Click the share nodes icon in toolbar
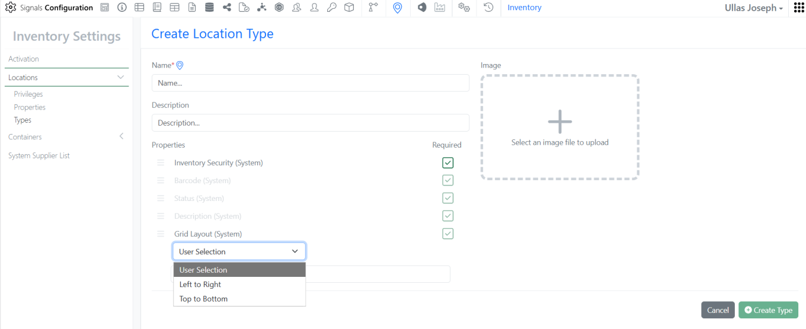Viewport: 806px width, 329px height. 227,8
